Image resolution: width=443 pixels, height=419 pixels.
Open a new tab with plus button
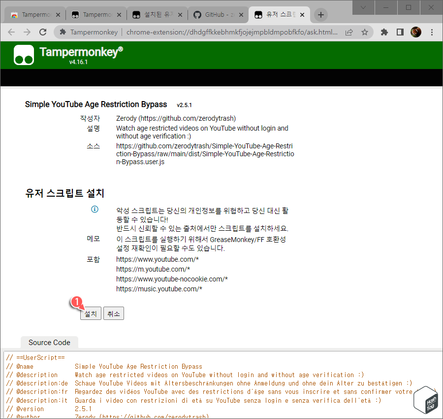[x=320, y=15]
